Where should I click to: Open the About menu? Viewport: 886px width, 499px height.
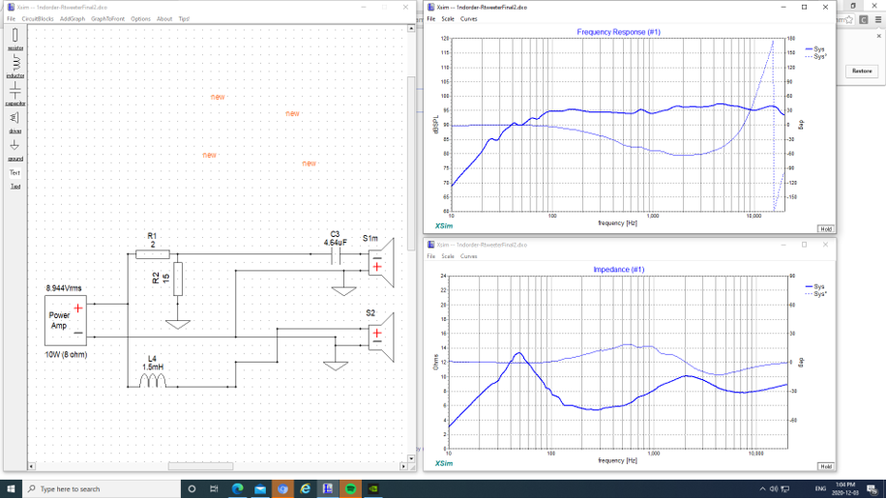coord(164,18)
